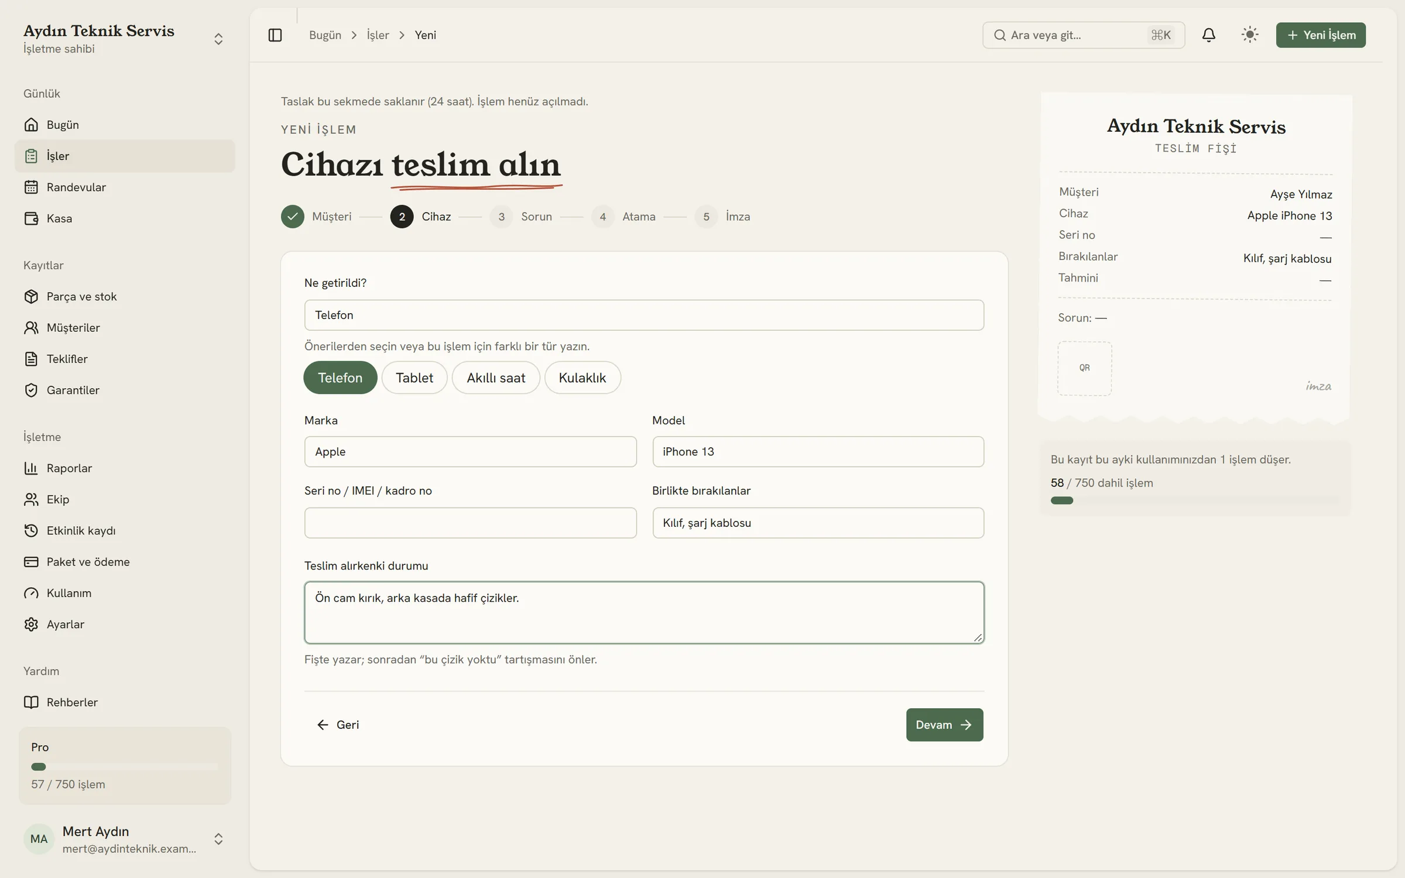Open Kasa in sidebar
Image resolution: width=1405 pixels, height=878 pixels.
point(125,218)
